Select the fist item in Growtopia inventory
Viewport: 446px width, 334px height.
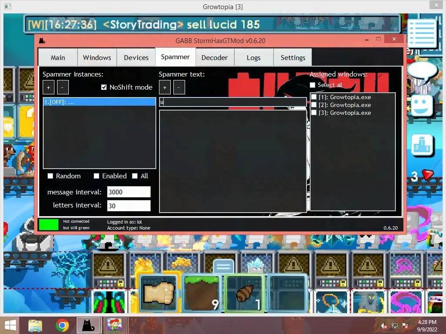(159, 293)
